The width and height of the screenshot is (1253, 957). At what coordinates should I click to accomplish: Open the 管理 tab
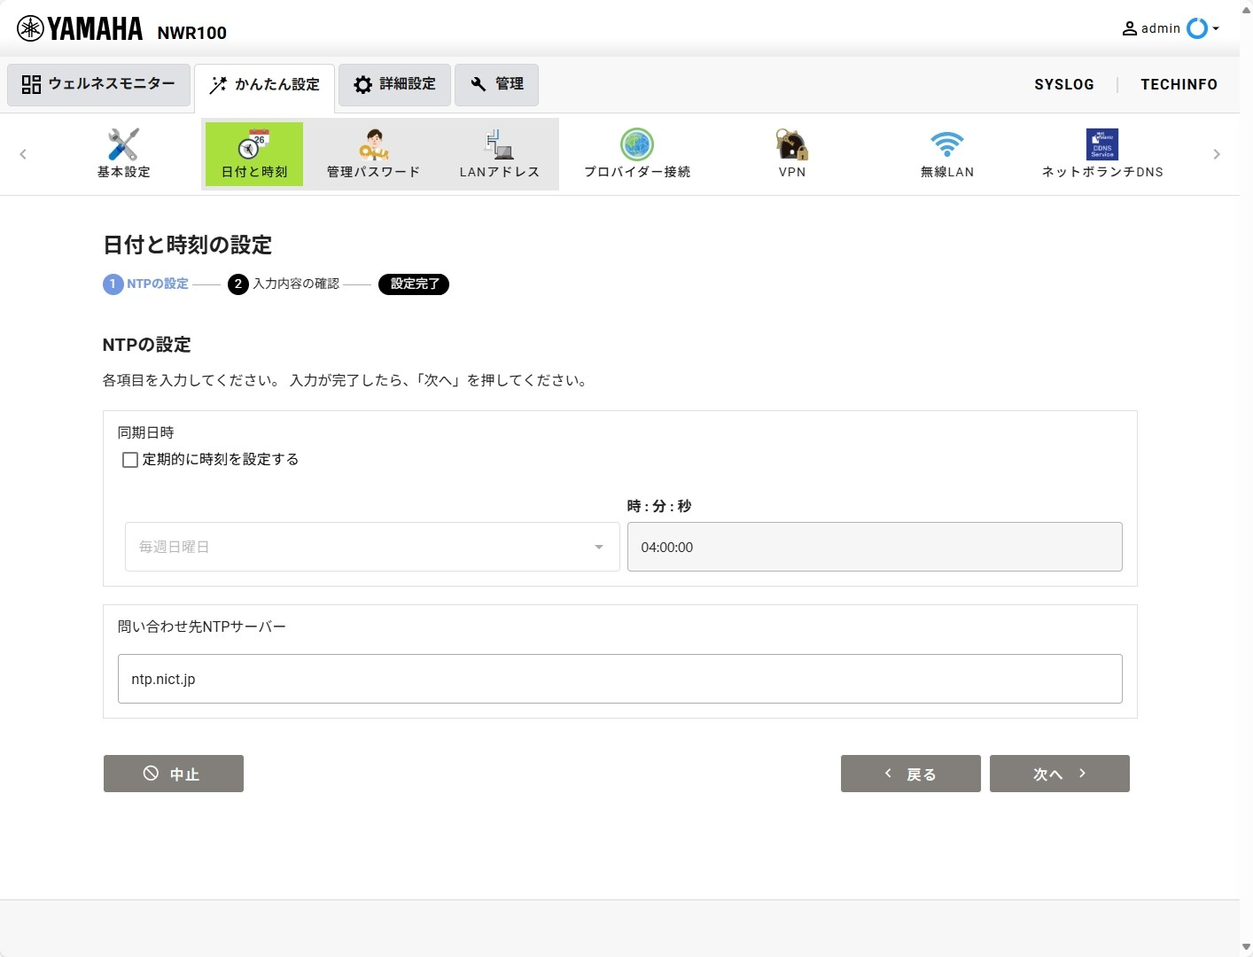496,84
